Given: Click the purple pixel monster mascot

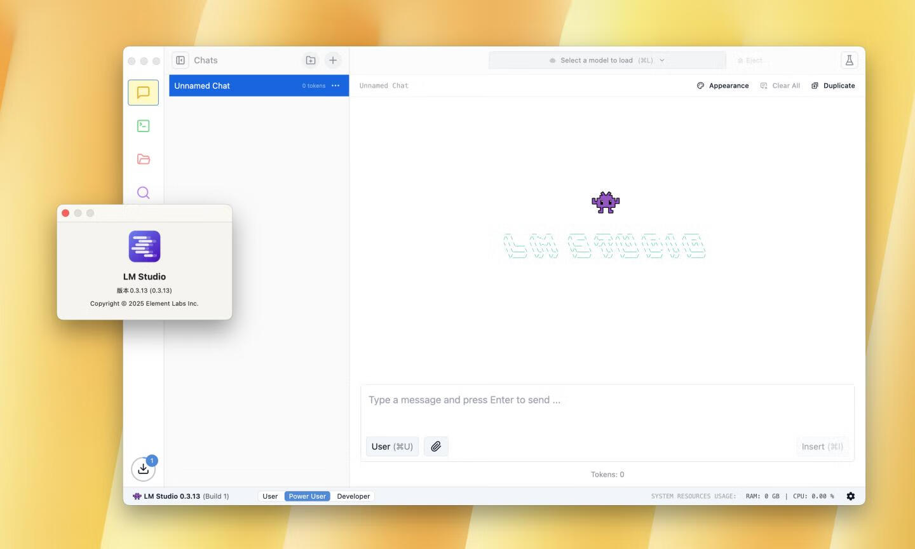Looking at the screenshot, I should click(x=606, y=203).
